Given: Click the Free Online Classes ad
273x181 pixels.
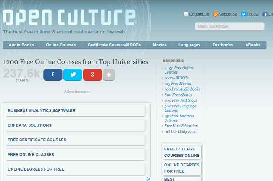Looking at the screenshot, I should 76,155.
